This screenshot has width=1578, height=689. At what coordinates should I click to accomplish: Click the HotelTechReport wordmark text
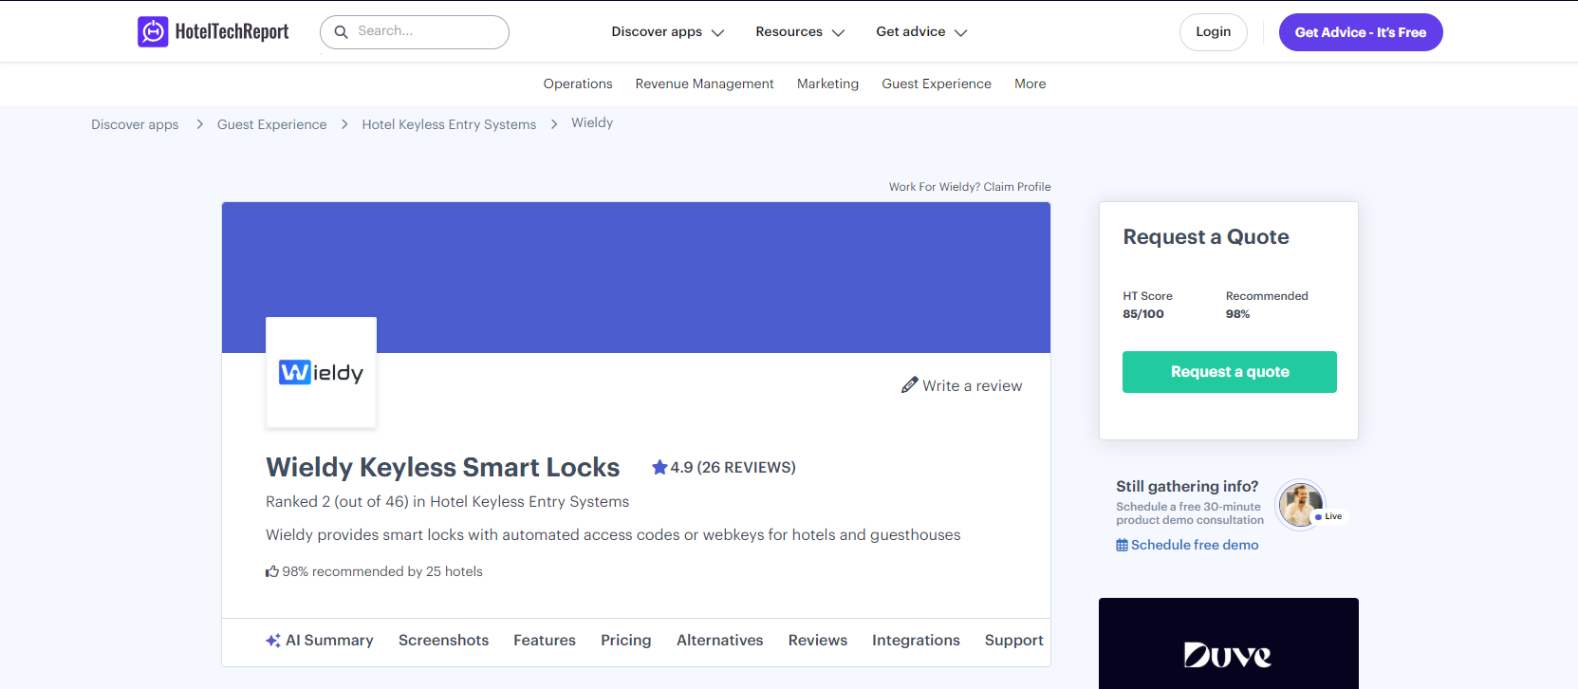(232, 32)
